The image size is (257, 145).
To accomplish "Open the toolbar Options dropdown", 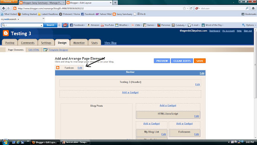I will (x=249, y=25).
